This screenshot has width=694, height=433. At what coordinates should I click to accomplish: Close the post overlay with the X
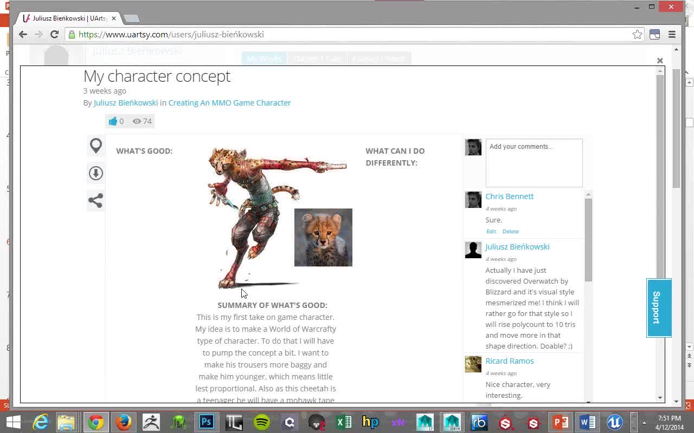(660, 61)
